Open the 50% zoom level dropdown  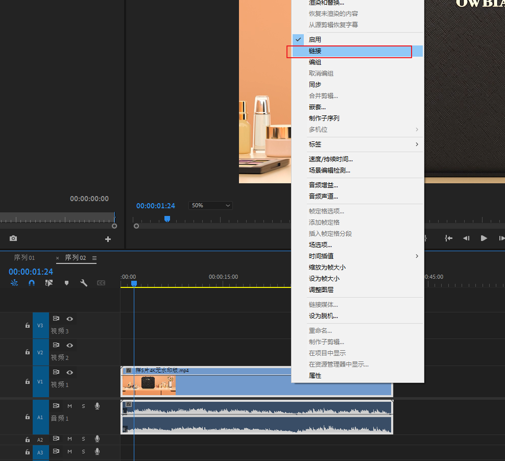pos(210,205)
